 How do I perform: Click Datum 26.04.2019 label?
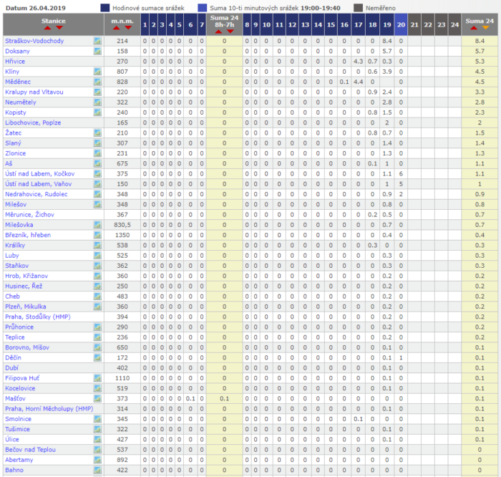36,8
